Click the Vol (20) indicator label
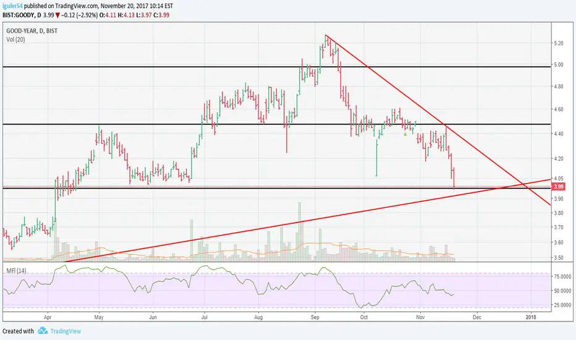The image size is (576, 340). point(16,40)
